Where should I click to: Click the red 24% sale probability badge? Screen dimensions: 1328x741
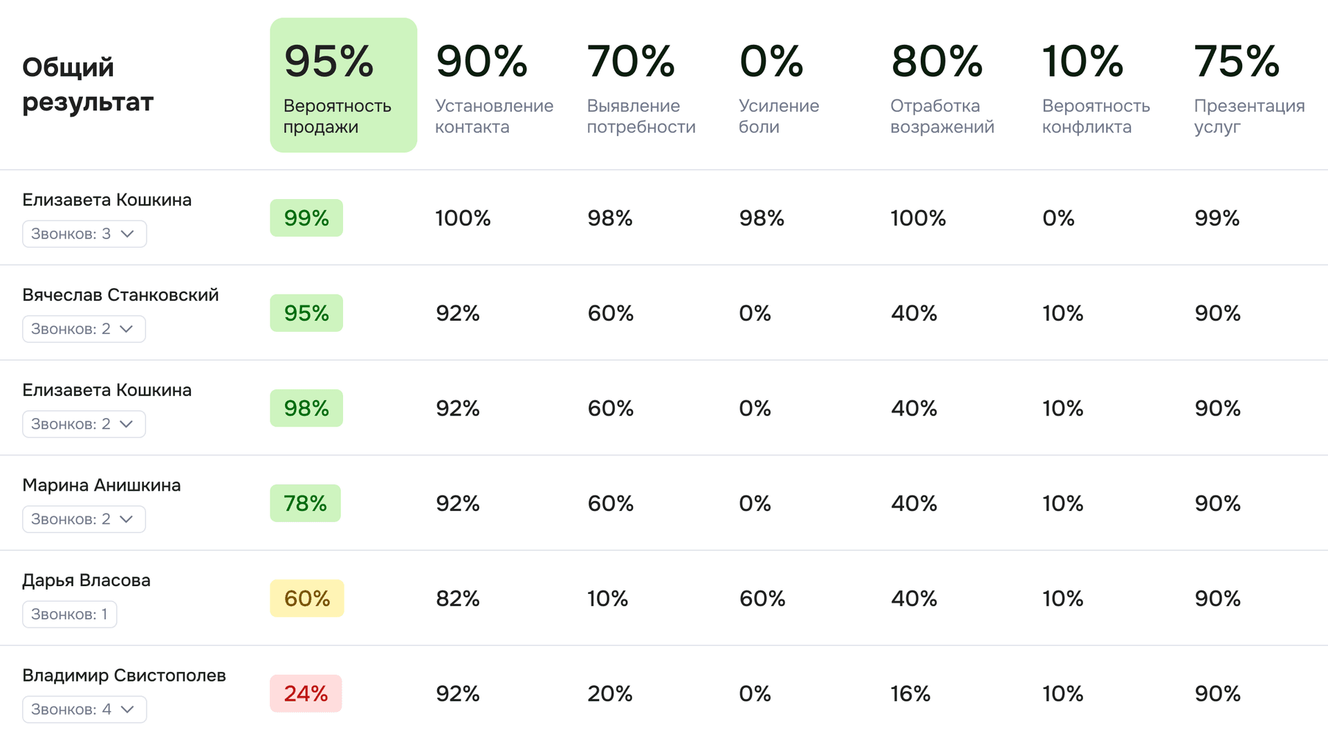click(x=306, y=693)
